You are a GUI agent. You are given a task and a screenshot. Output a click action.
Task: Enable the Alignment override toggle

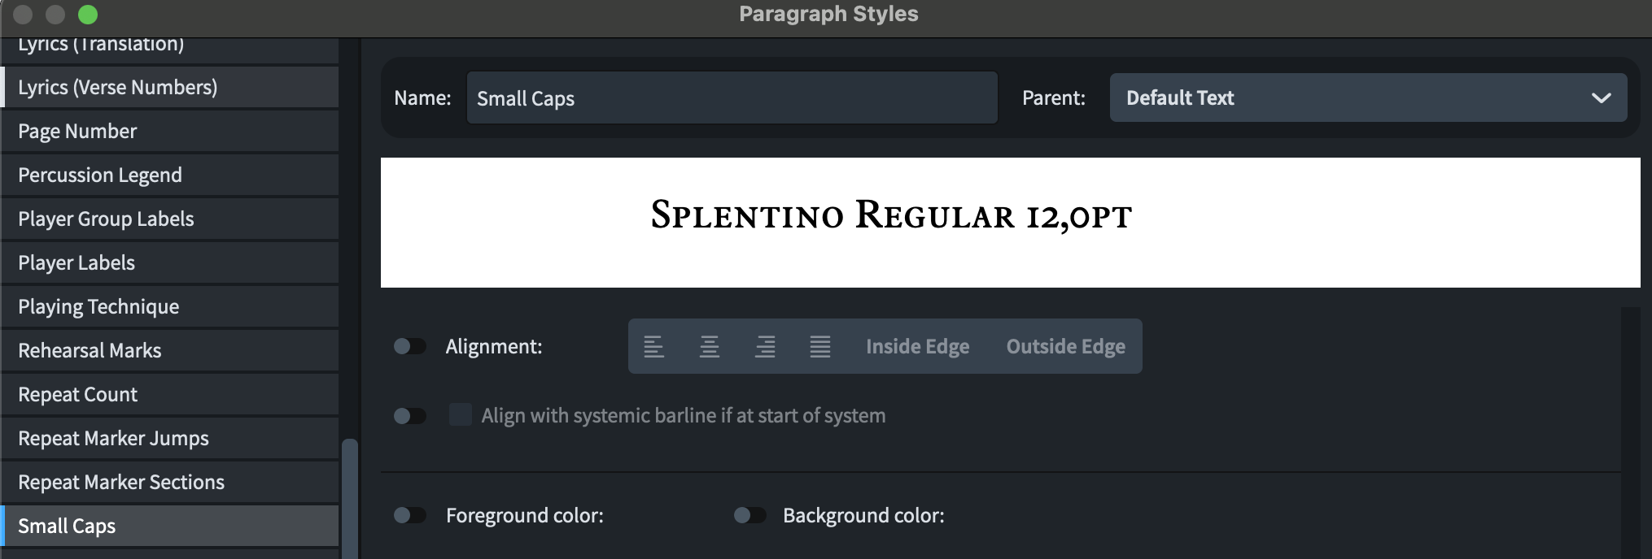tap(409, 347)
